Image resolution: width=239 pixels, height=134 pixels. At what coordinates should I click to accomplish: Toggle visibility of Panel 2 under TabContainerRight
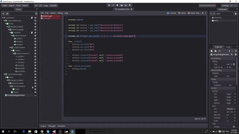[x=35, y=92]
